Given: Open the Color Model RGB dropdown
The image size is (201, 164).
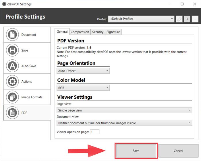Looking at the screenshot, I should (83, 88).
